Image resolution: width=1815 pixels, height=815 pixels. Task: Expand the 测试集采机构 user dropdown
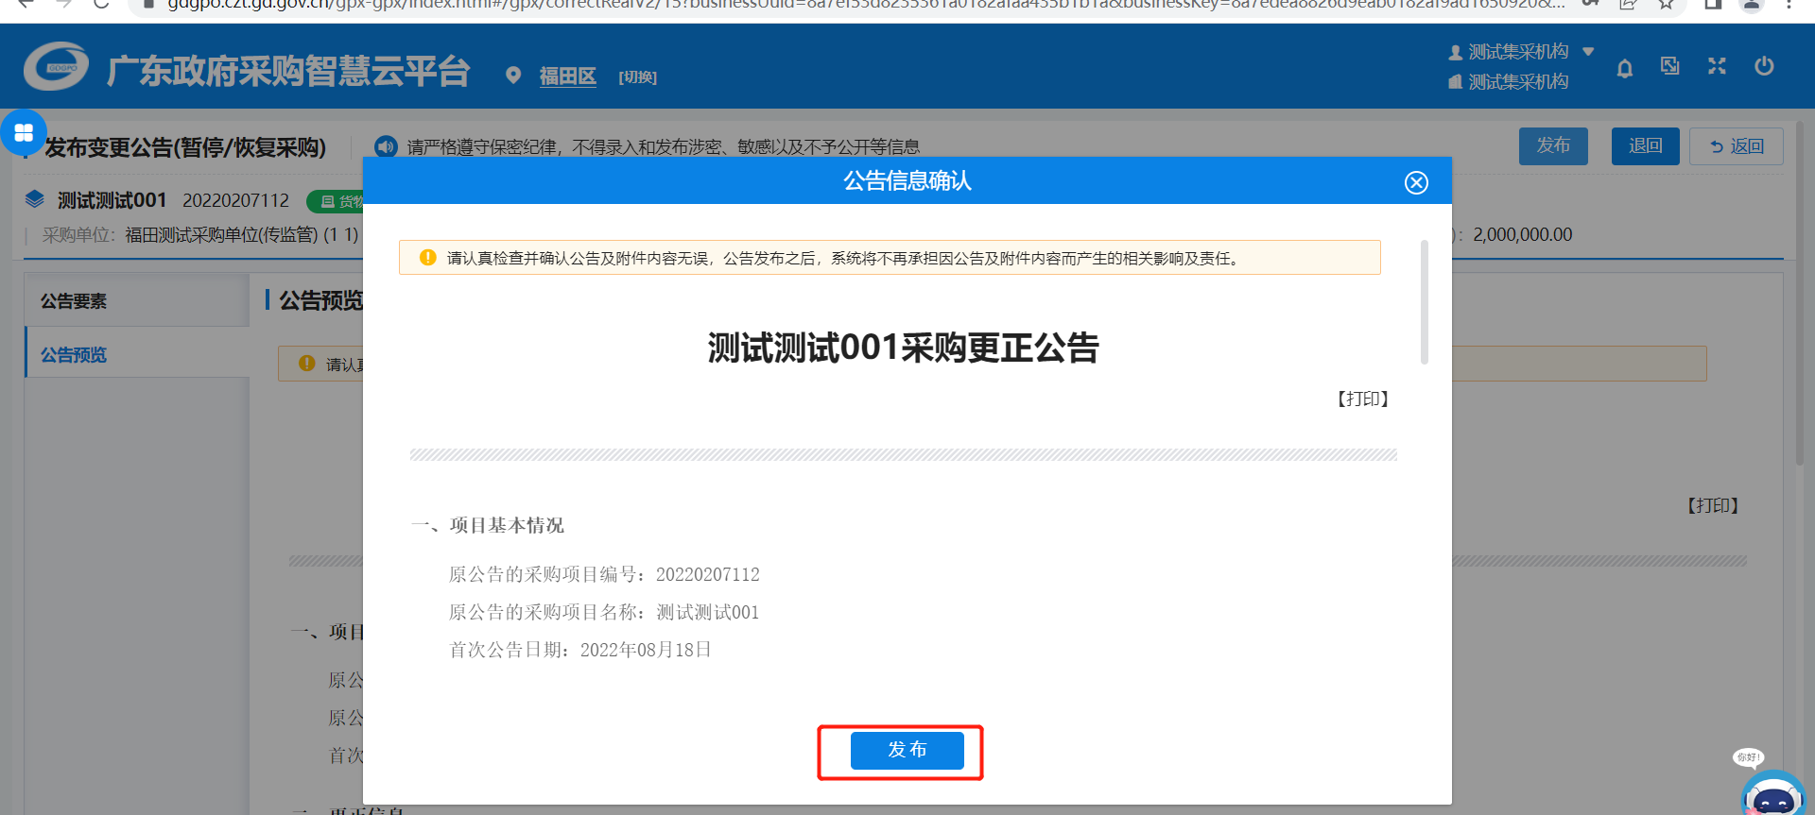tap(1588, 52)
